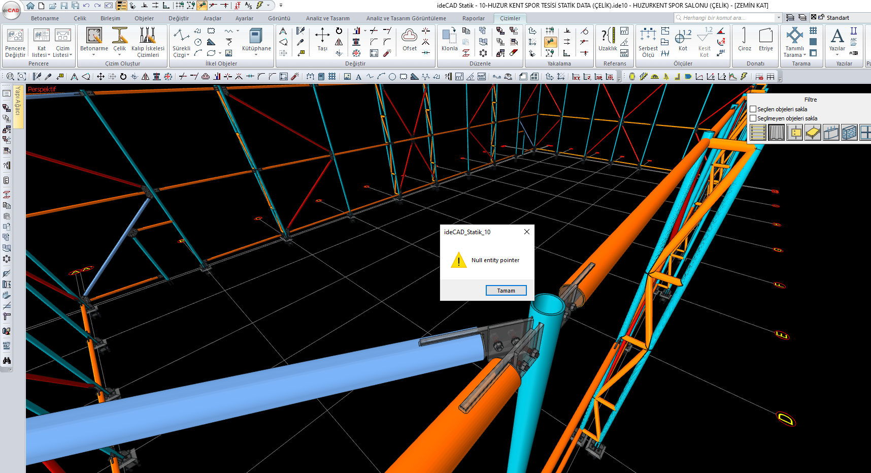The image size is (871, 473).
Task: Click the circle icon in lower toolbar
Action: coord(392,77)
